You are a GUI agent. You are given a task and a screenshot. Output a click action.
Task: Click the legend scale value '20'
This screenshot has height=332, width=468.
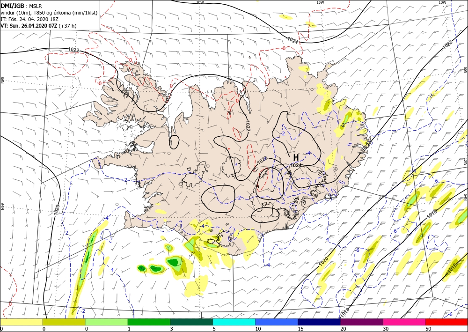tap(343, 329)
